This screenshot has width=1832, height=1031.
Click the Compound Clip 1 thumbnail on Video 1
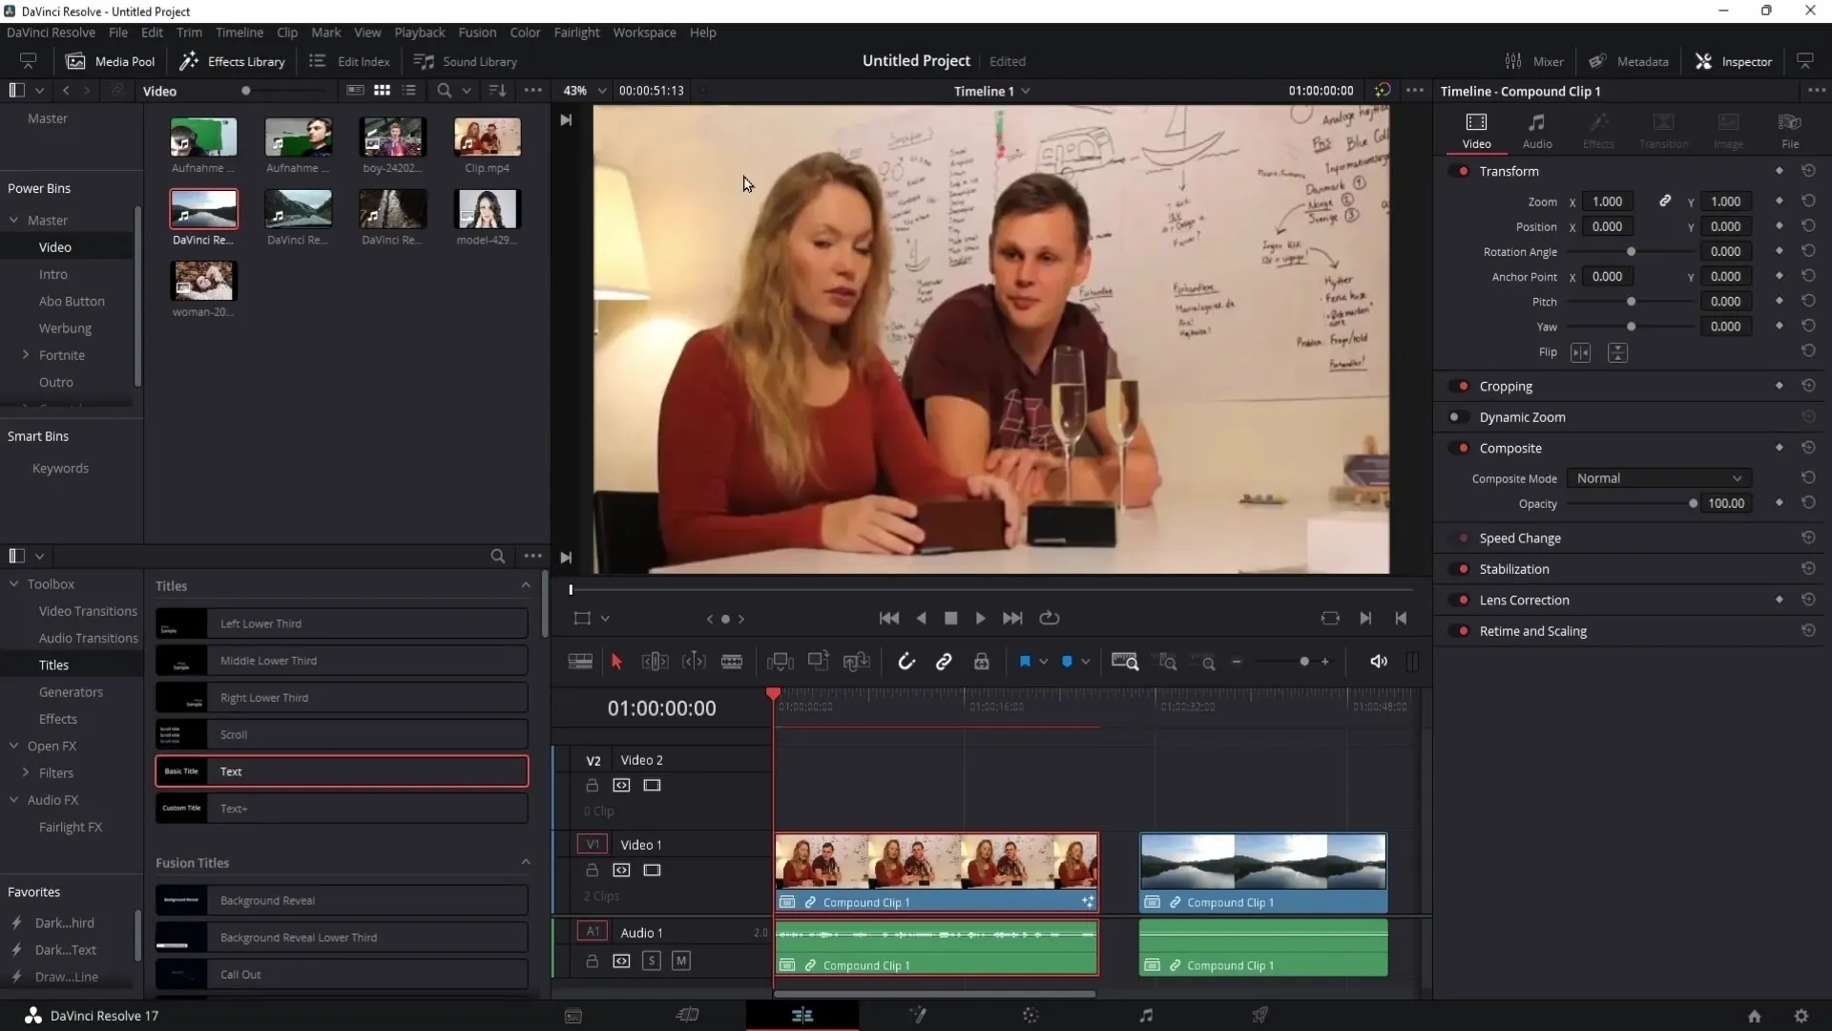coord(936,862)
